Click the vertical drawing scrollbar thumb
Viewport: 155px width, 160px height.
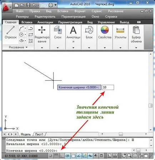pyautogui.click(x=151, y=106)
